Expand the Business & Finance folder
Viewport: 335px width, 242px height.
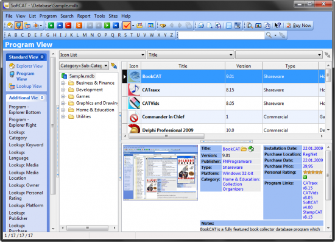(x=63, y=83)
